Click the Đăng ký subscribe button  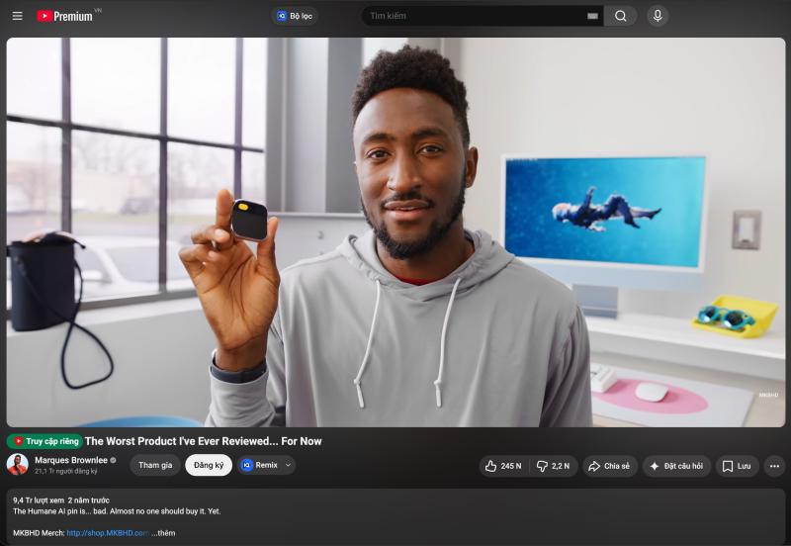coord(209,465)
